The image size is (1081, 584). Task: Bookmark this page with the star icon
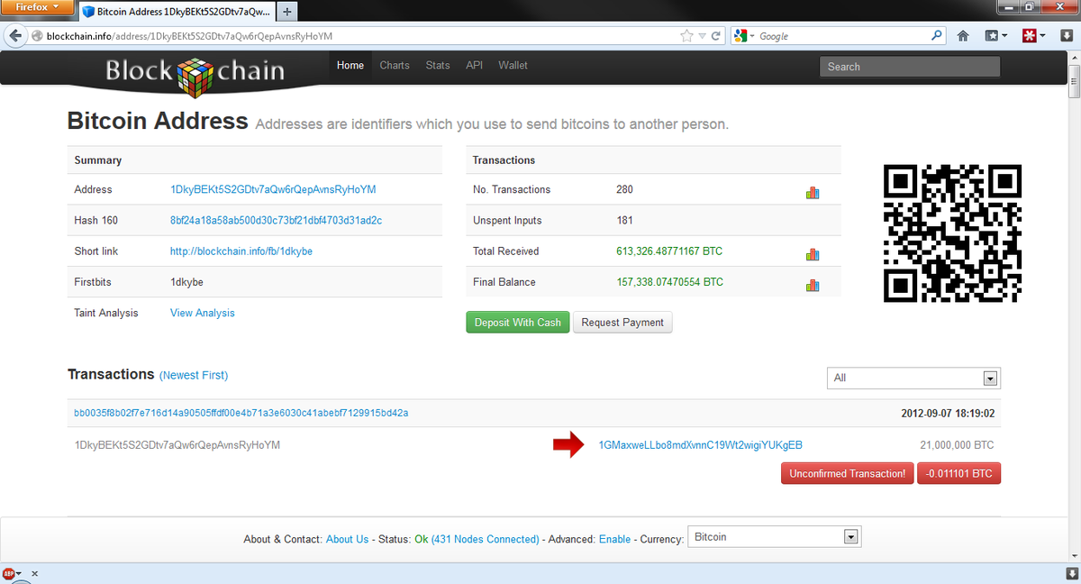pyautogui.click(x=687, y=36)
